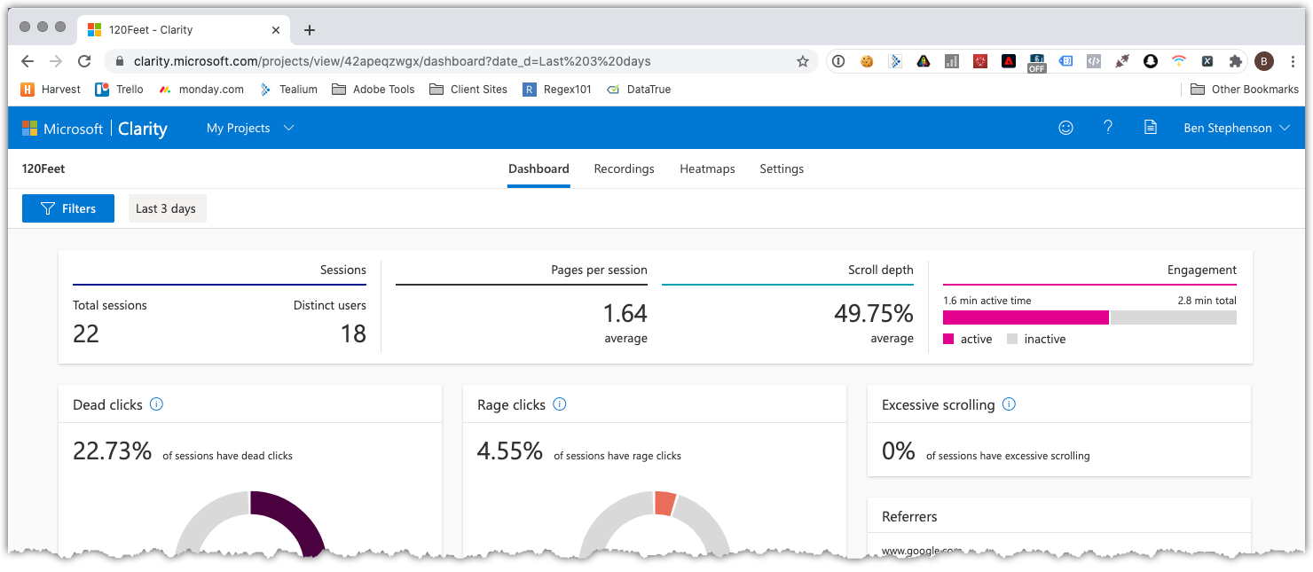Reload the page using the refresh icon
The image size is (1313, 572).
[x=84, y=61]
